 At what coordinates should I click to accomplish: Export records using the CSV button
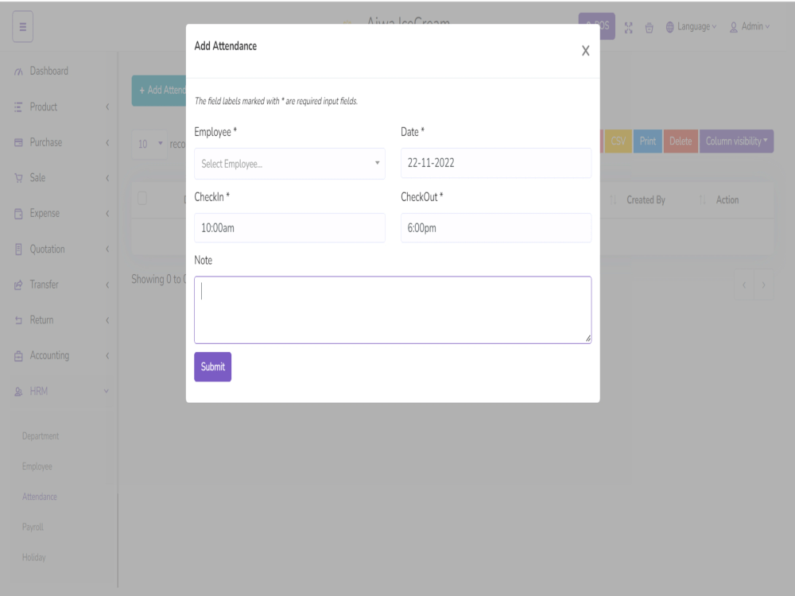click(x=618, y=141)
